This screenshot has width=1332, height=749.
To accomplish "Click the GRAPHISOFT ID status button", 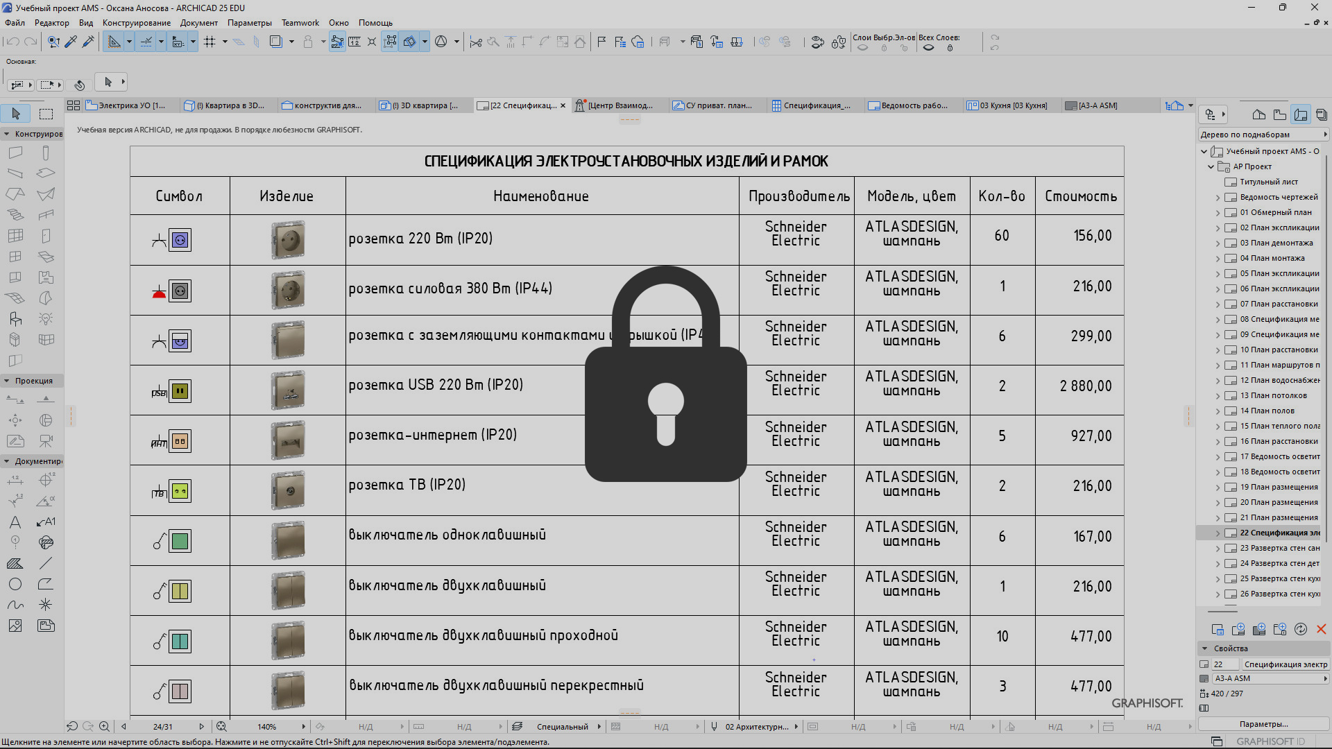I will click(1270, 741).
